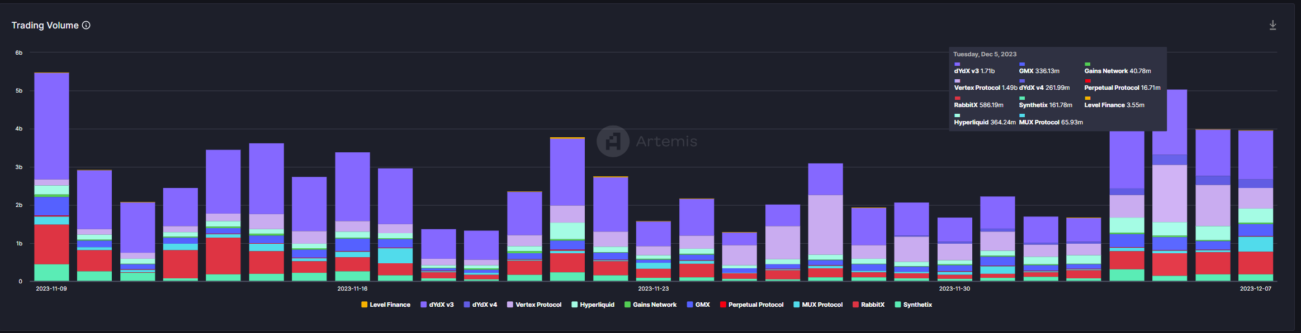Image resolution: width=1301 pixels, height=333 pixels.
Task: Click tooltip value Perpetual Protocol 16.71m
Action: pos(1122,88)
